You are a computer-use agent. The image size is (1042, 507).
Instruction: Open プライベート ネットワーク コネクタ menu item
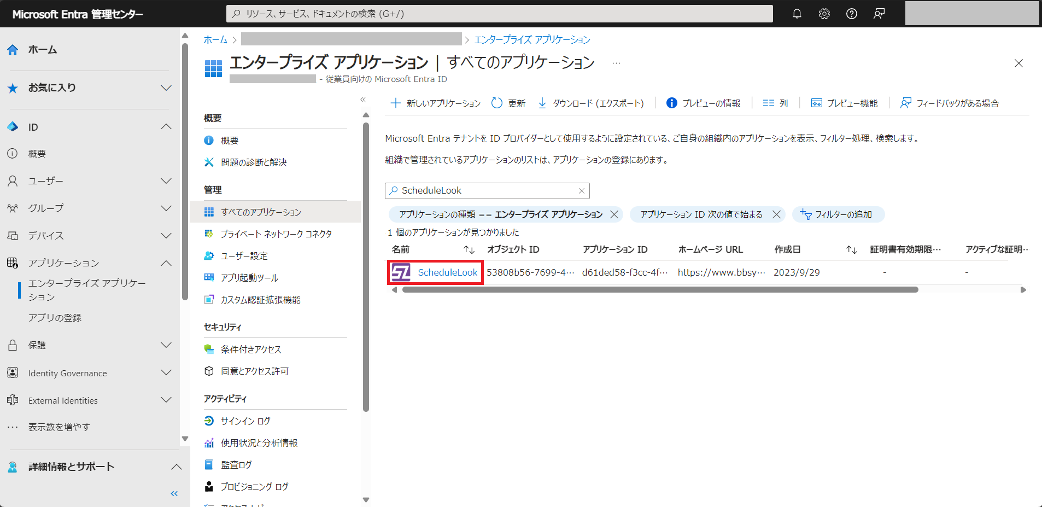coord(276,234)
